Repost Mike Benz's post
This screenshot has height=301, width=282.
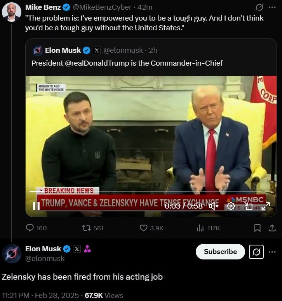click(87, 228)
